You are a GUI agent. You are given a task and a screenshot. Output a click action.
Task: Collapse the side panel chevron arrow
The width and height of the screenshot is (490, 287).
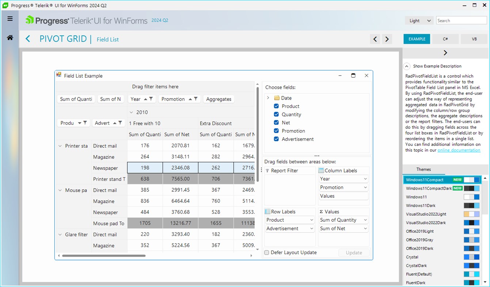[445, 53]
